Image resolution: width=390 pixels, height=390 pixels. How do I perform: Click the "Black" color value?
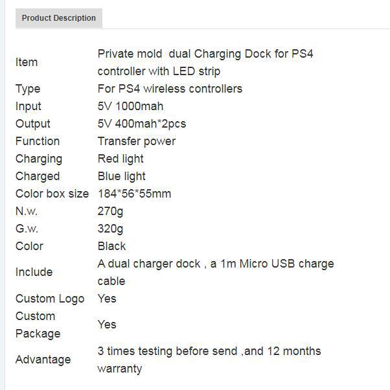click(x=111, y=246)
